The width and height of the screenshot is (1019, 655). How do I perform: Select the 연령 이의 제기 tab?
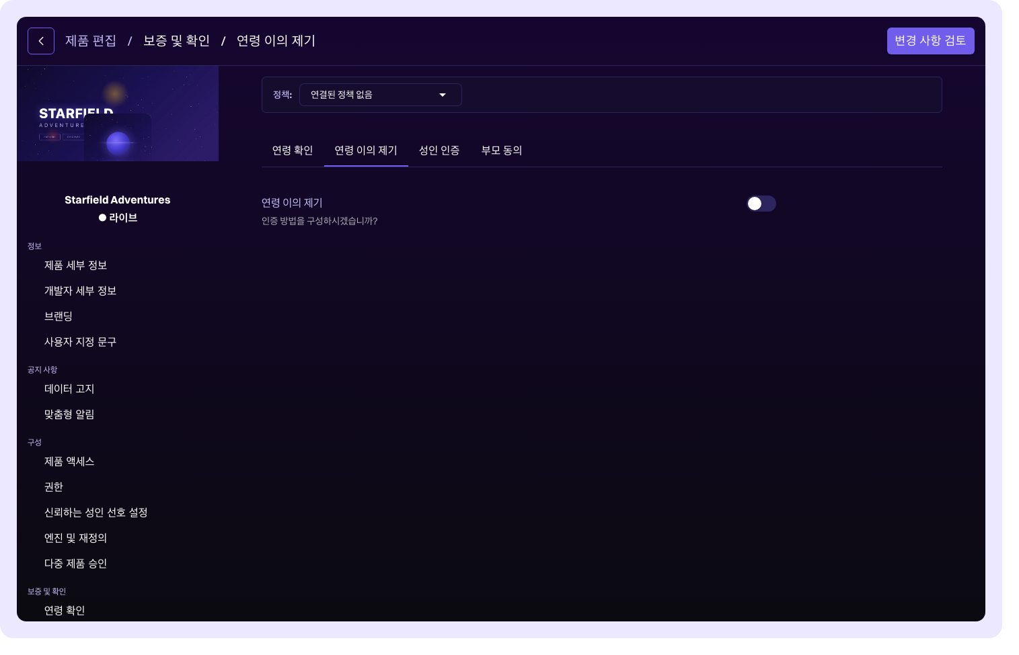click(366, 150)
